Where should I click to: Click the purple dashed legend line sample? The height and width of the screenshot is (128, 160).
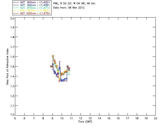tap(16, 2)
